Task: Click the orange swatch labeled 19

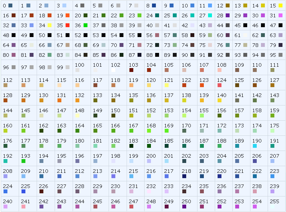Action: (67, 16)
